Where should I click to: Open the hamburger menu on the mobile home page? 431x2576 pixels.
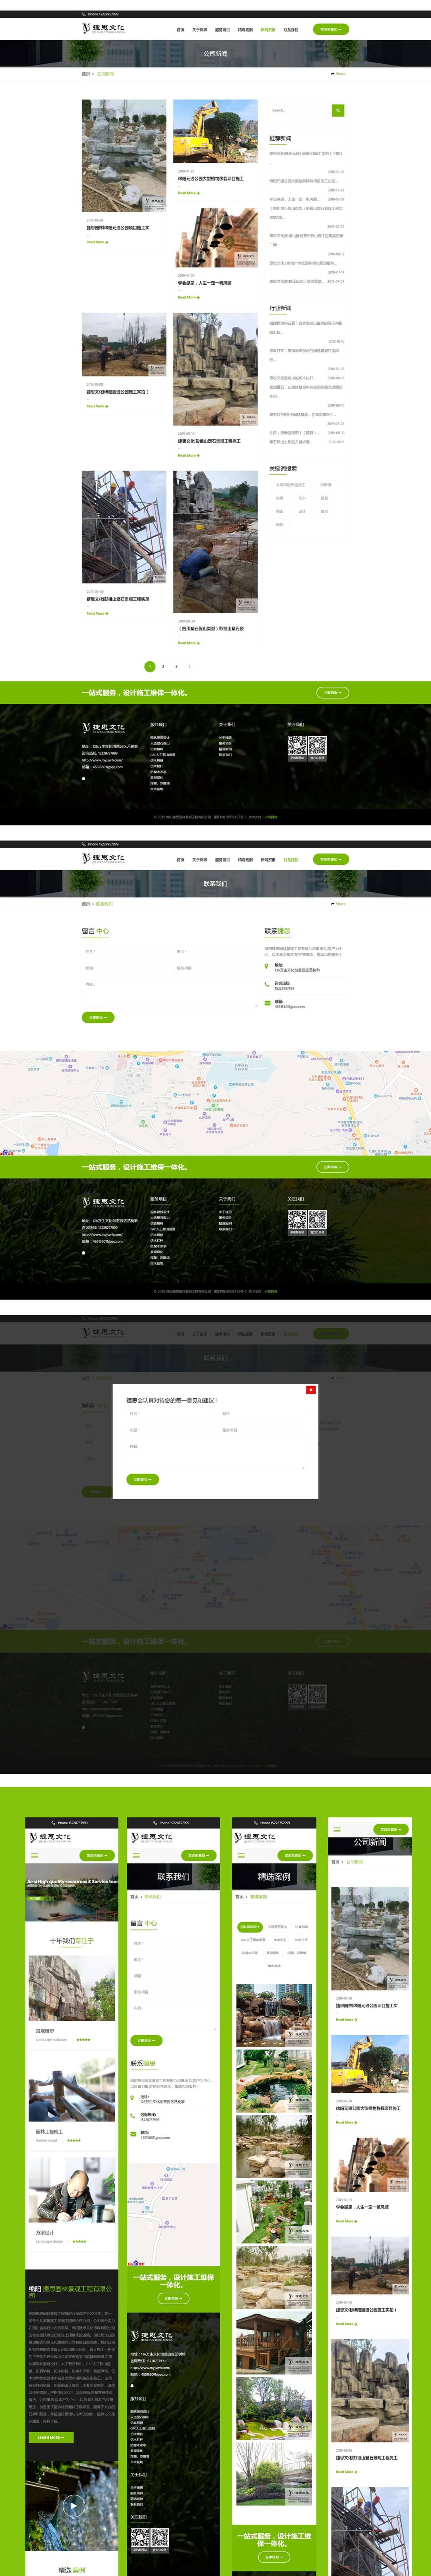tap(34, 1856)
